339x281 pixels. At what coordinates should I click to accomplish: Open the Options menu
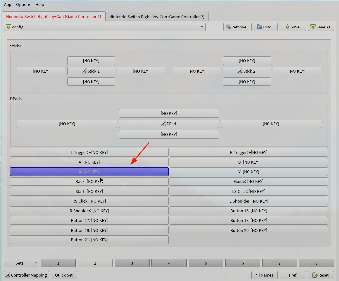[23, 4]
